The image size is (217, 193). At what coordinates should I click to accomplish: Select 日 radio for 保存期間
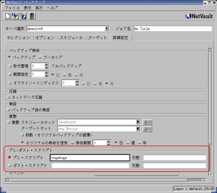116,142
